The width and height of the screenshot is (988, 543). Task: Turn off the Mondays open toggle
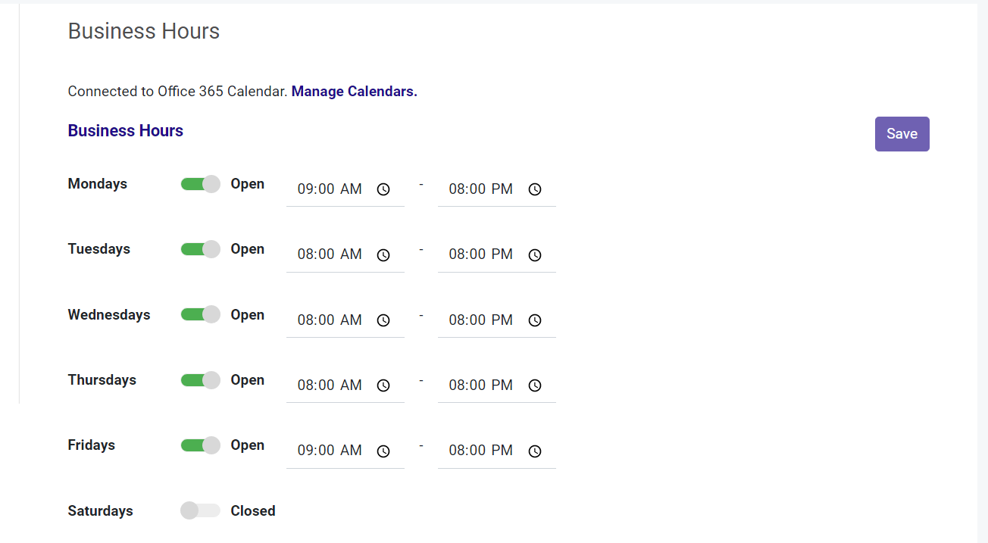200,184
